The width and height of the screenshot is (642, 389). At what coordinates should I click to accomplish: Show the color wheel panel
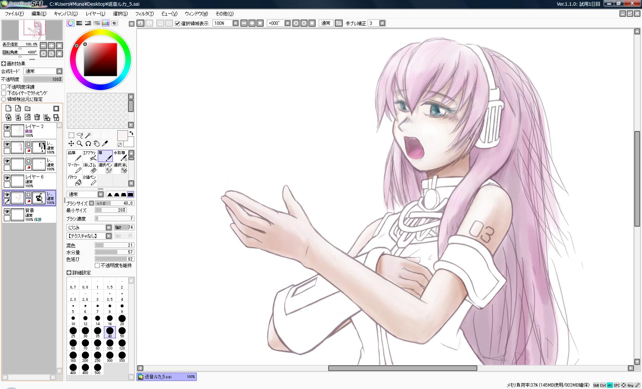pos(71,23)
